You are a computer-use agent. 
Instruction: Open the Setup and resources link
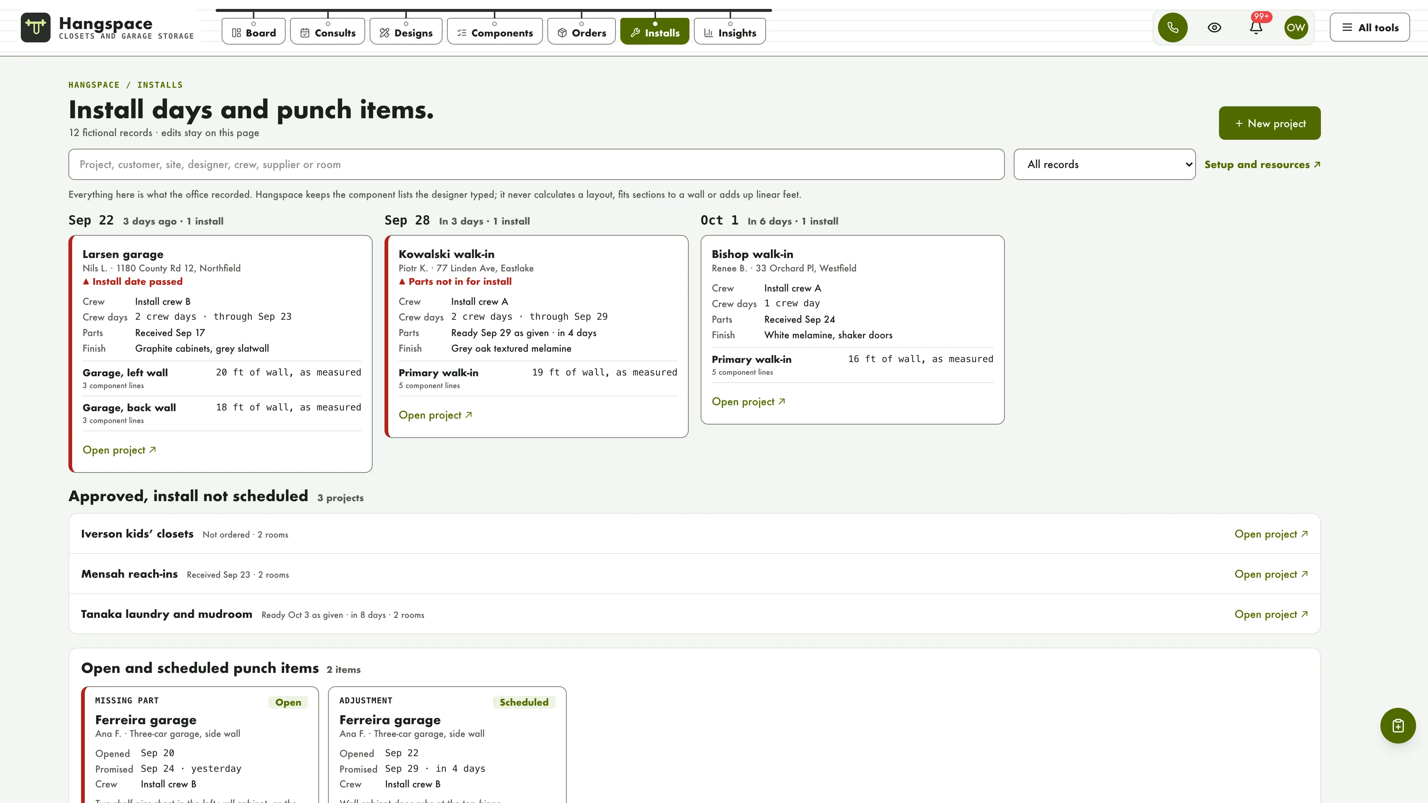tap(1262, 165)
